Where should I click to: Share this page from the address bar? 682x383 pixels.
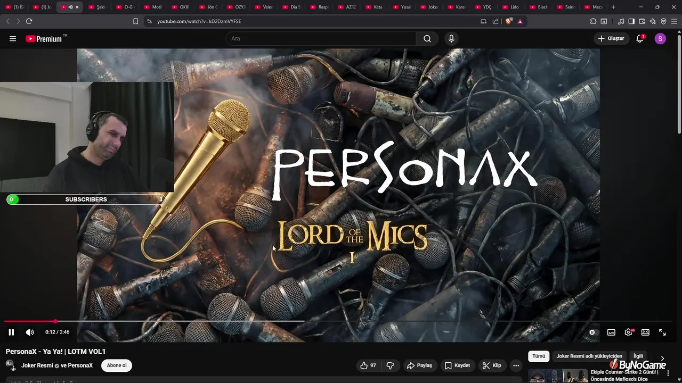click(496, 21)
